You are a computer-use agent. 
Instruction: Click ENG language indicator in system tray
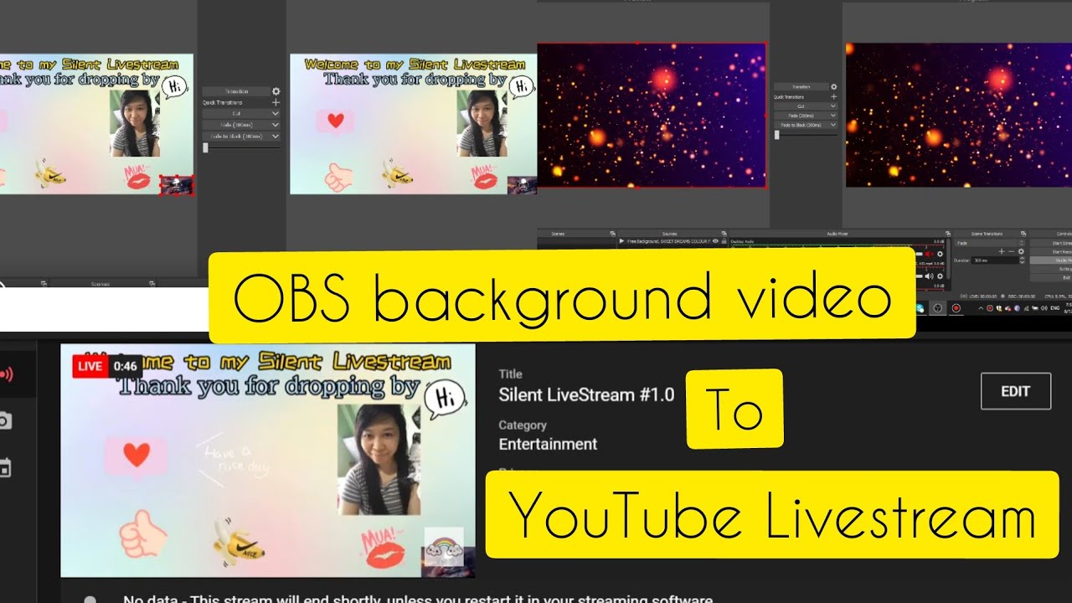[1054, 308]
